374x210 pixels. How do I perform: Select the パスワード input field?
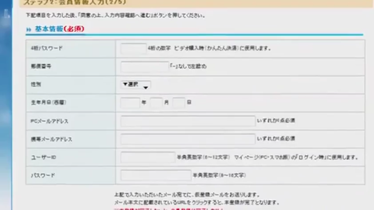(155, 175)
